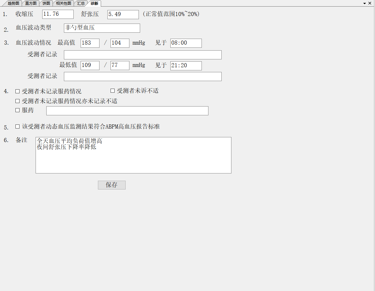Select the 饼图 tab

pos(46,3)
